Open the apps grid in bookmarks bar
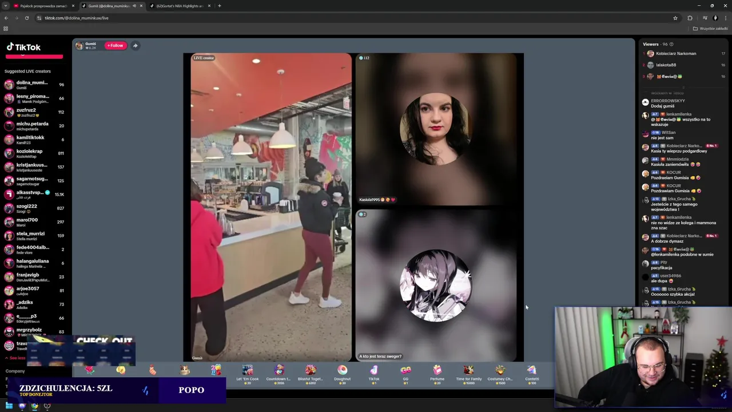The height and width of the screenshot is (412, 732). pos(6,29)
